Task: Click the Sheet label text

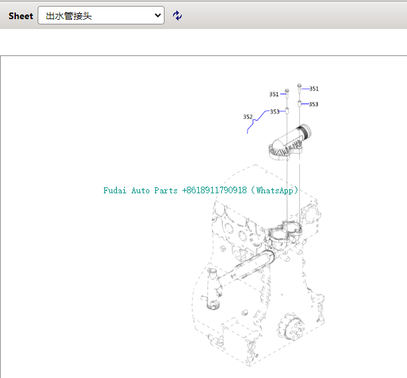Action: point(20,16)
